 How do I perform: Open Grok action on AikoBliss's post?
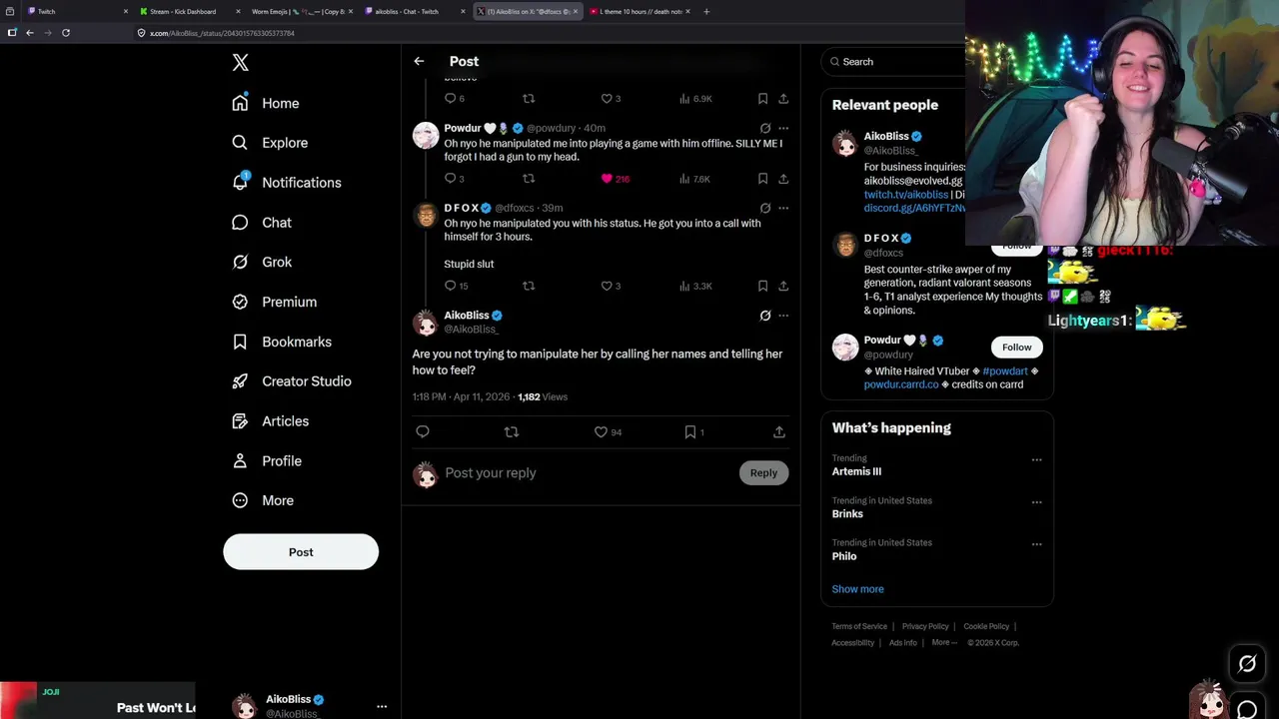[765, 316]
